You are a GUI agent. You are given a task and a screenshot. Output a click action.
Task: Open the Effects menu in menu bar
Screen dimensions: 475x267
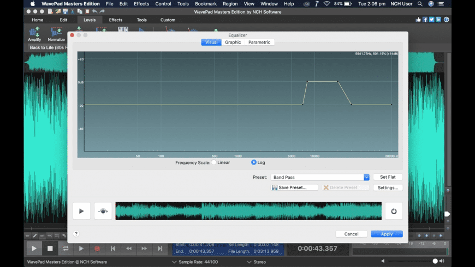point(141,4)
